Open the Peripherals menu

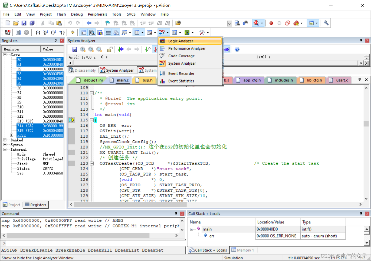(x=97, y=14)
